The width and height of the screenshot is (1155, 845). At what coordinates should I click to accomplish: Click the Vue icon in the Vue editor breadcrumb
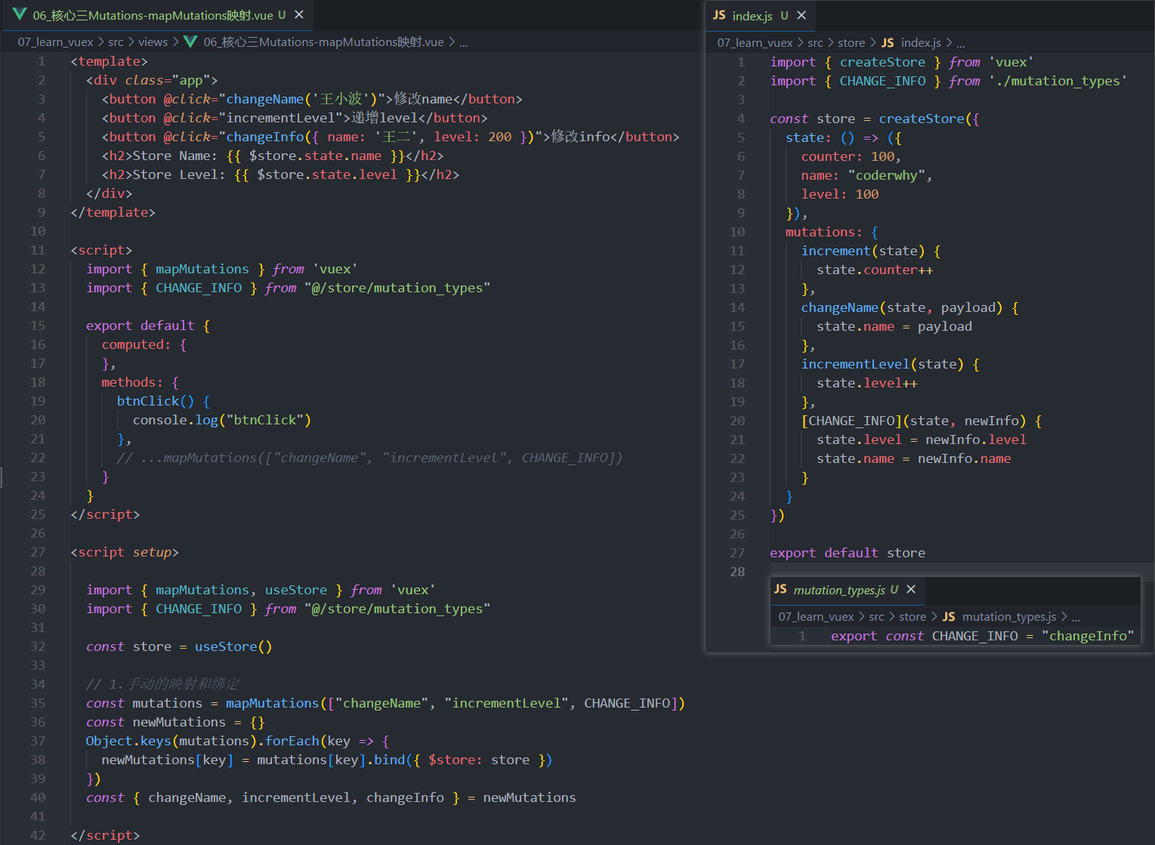coord(190,42)
